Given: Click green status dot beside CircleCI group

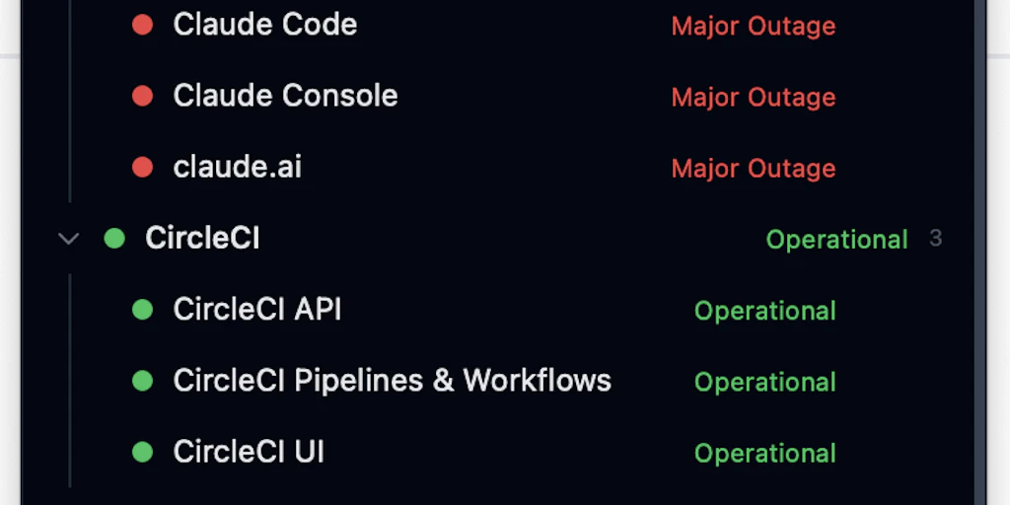Looking at the screenshot, I should (114, 239).
